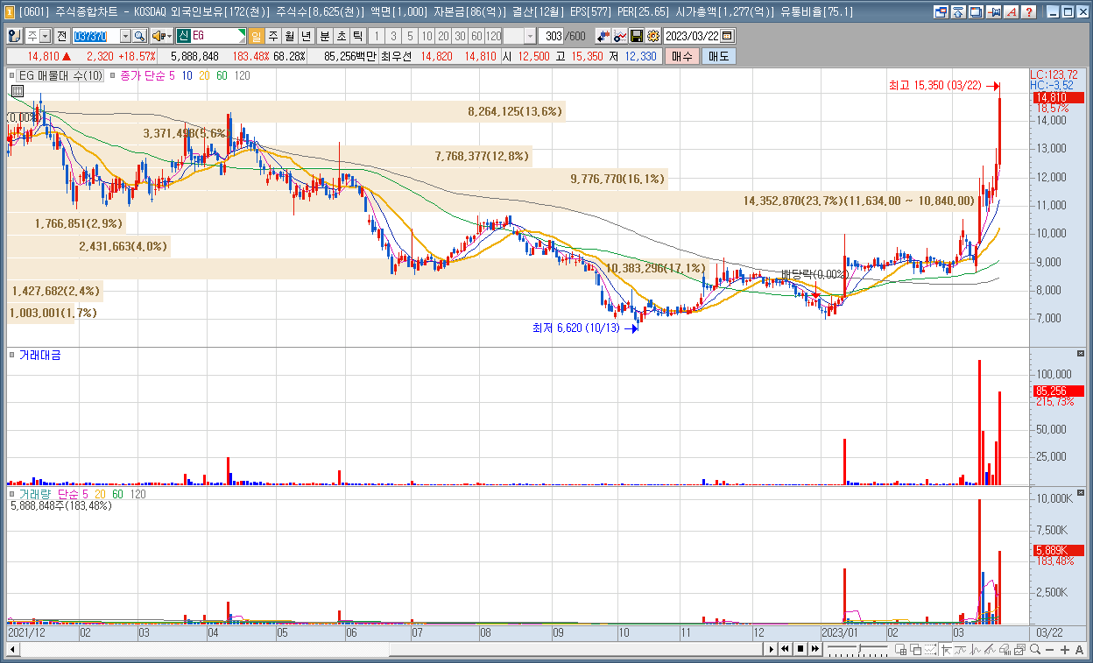Click the bold A text icon at bottom
1093x663 pixels.
(x=1079, y=649)
